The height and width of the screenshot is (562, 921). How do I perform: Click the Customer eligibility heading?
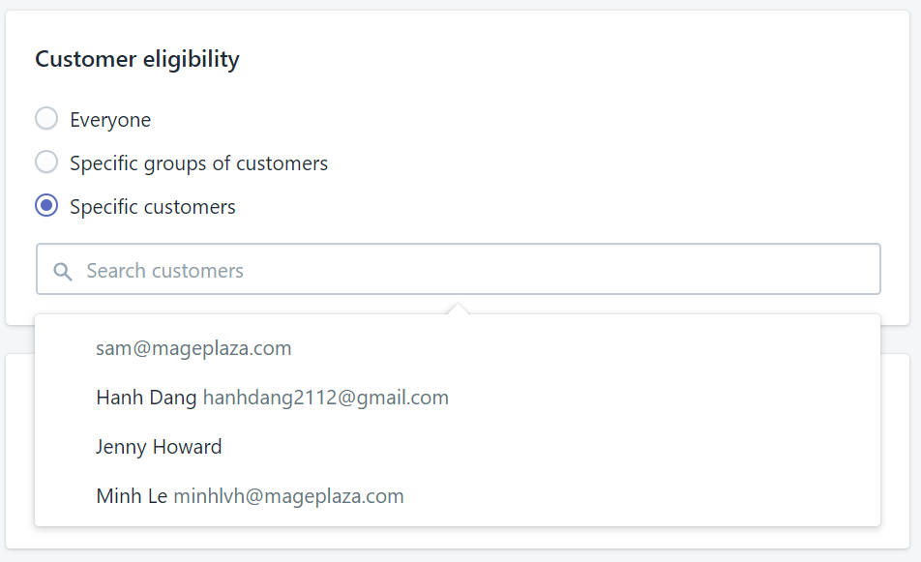pyautogui.click(x=137, y=59)
